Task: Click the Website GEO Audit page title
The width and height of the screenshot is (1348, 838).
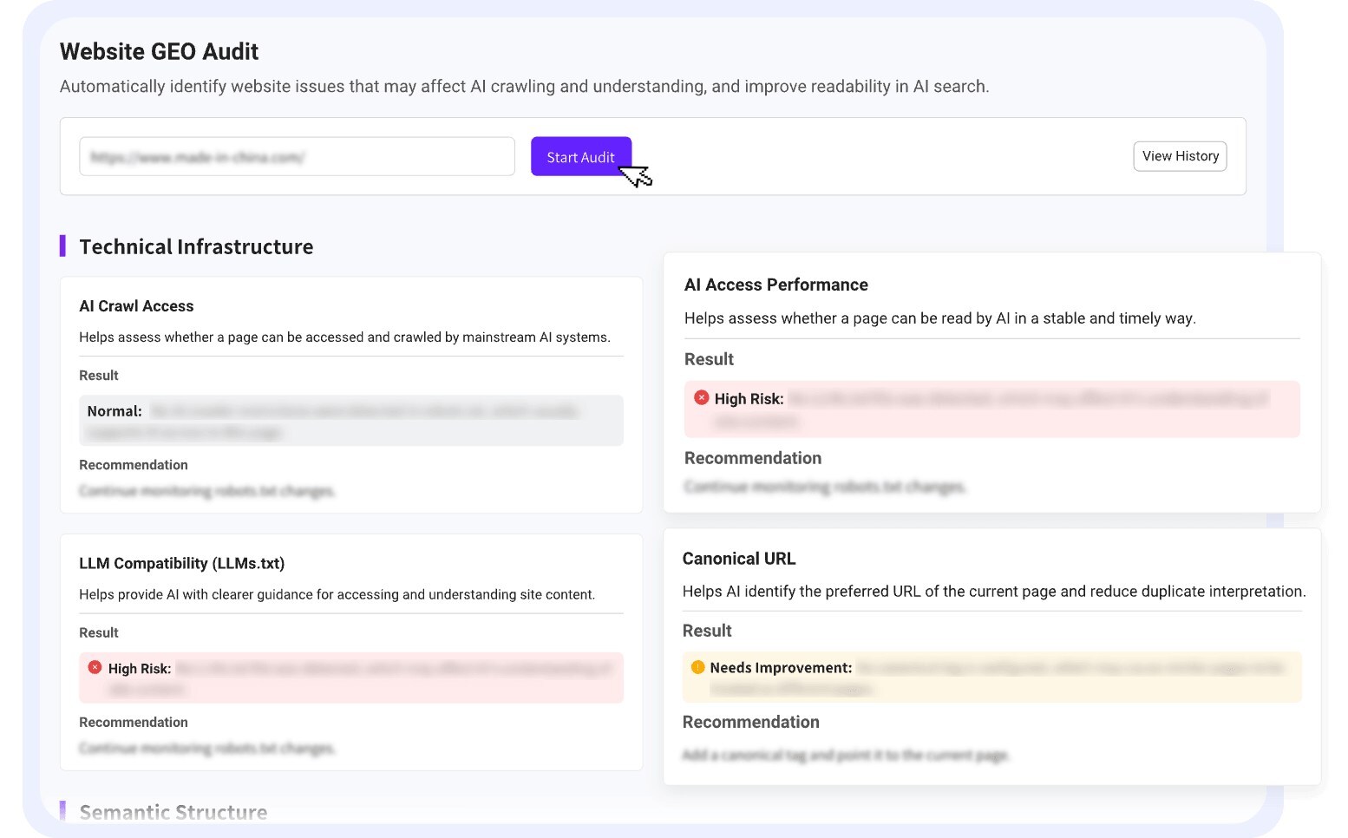Action: [x=159, y=52]
